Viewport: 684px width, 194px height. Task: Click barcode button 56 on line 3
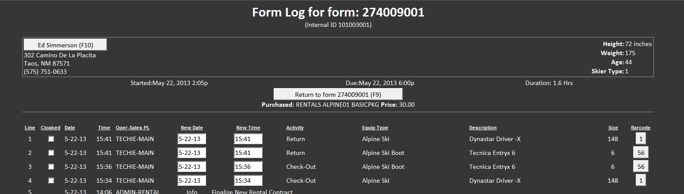[641, 167]
